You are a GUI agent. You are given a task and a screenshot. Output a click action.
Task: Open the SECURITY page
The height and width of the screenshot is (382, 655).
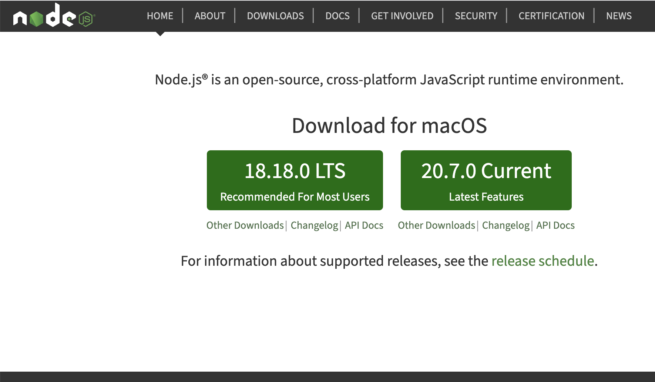pyautogui.click(x=476, y=16)
